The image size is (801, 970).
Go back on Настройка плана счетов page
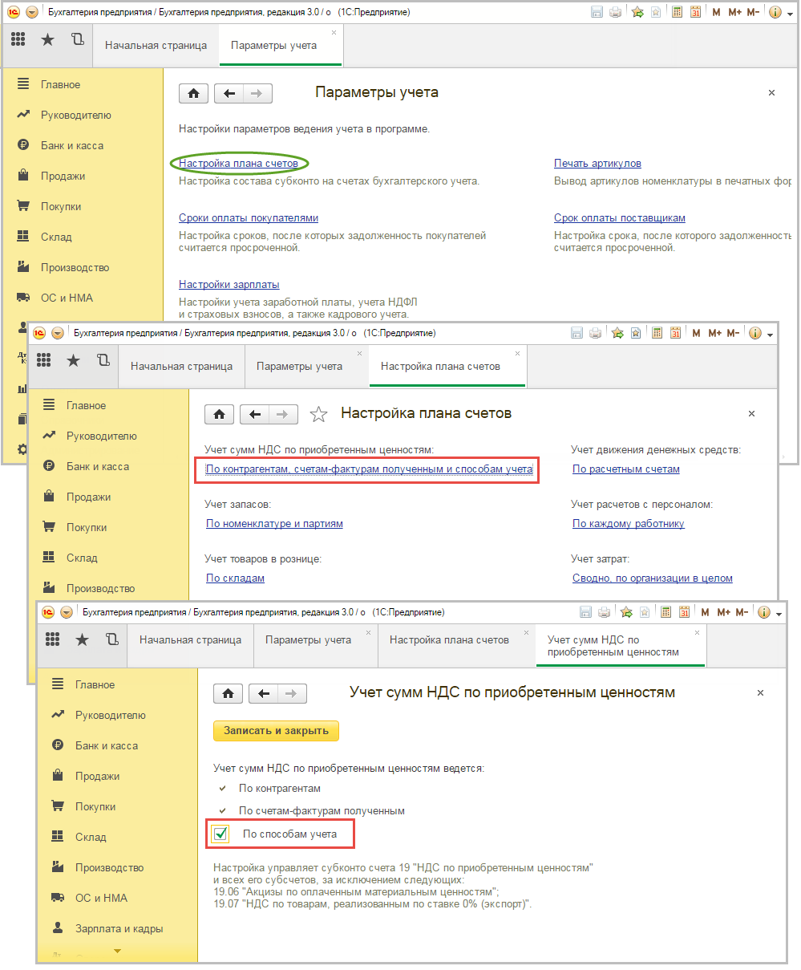tap(255, 414)
